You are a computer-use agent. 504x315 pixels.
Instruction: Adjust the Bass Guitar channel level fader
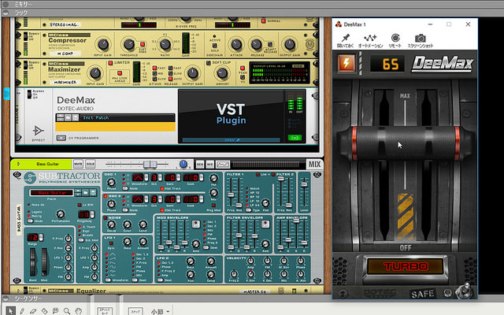150,165
